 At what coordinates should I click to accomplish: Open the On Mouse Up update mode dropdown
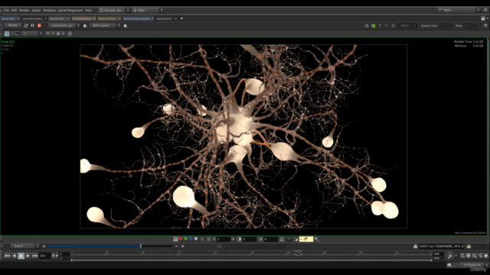[x=474, y=265]
